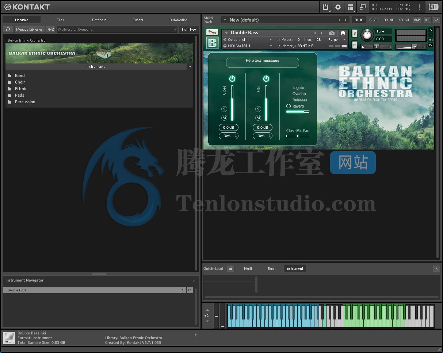Click the Balkan B instrument icon
443x353 pixels.
point(212,43)
